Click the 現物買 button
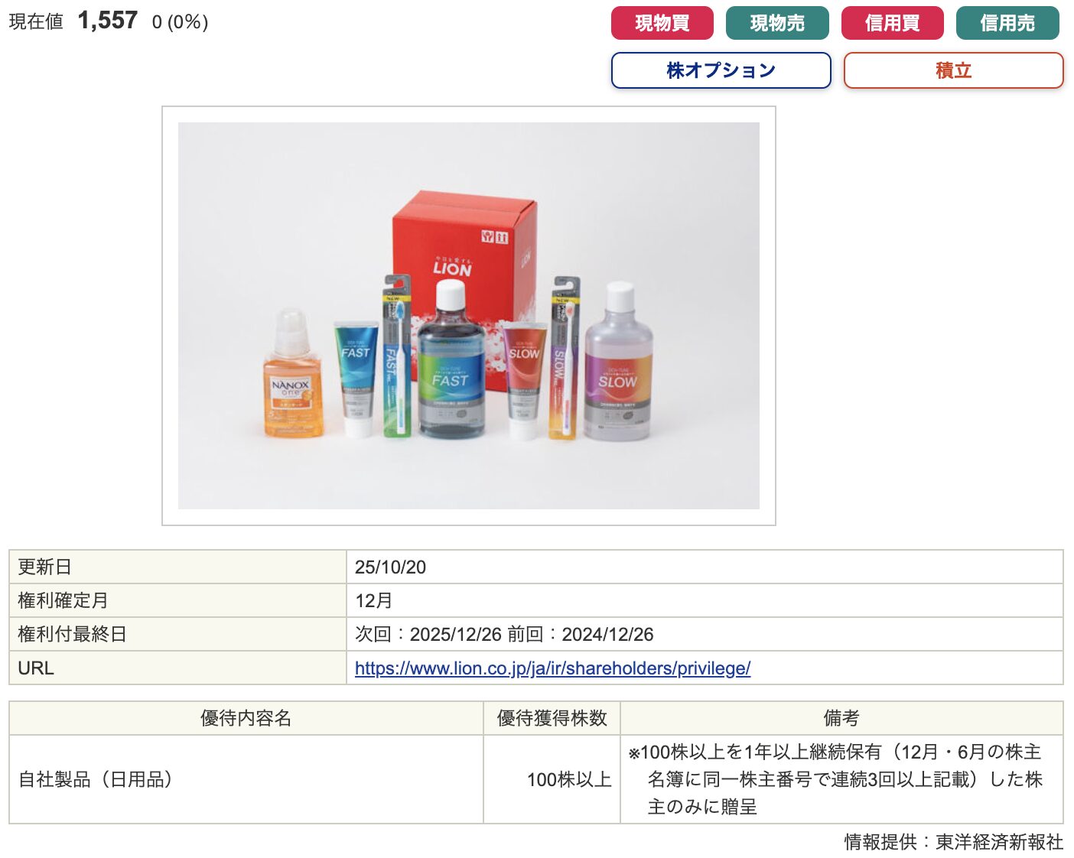Viewport: 1074px width, 858px height. click(662, 23)
